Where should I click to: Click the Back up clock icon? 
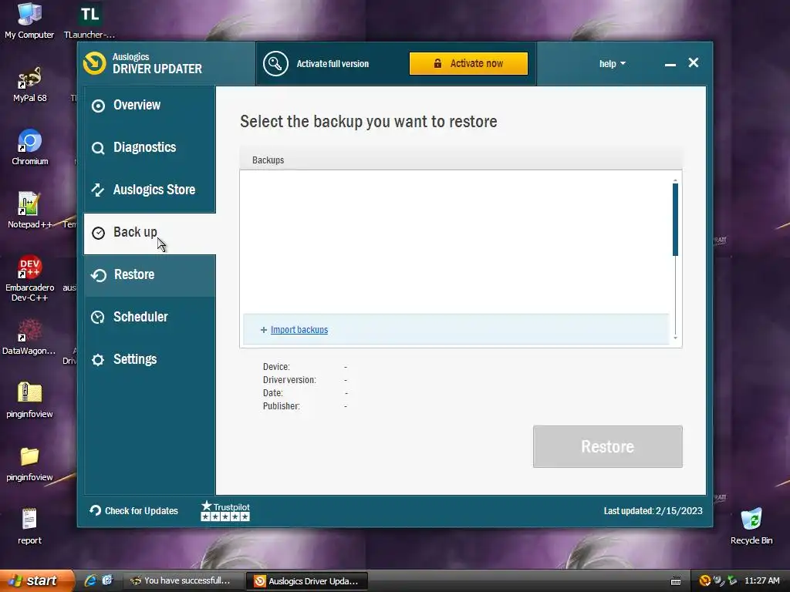[x=98, y=233]
